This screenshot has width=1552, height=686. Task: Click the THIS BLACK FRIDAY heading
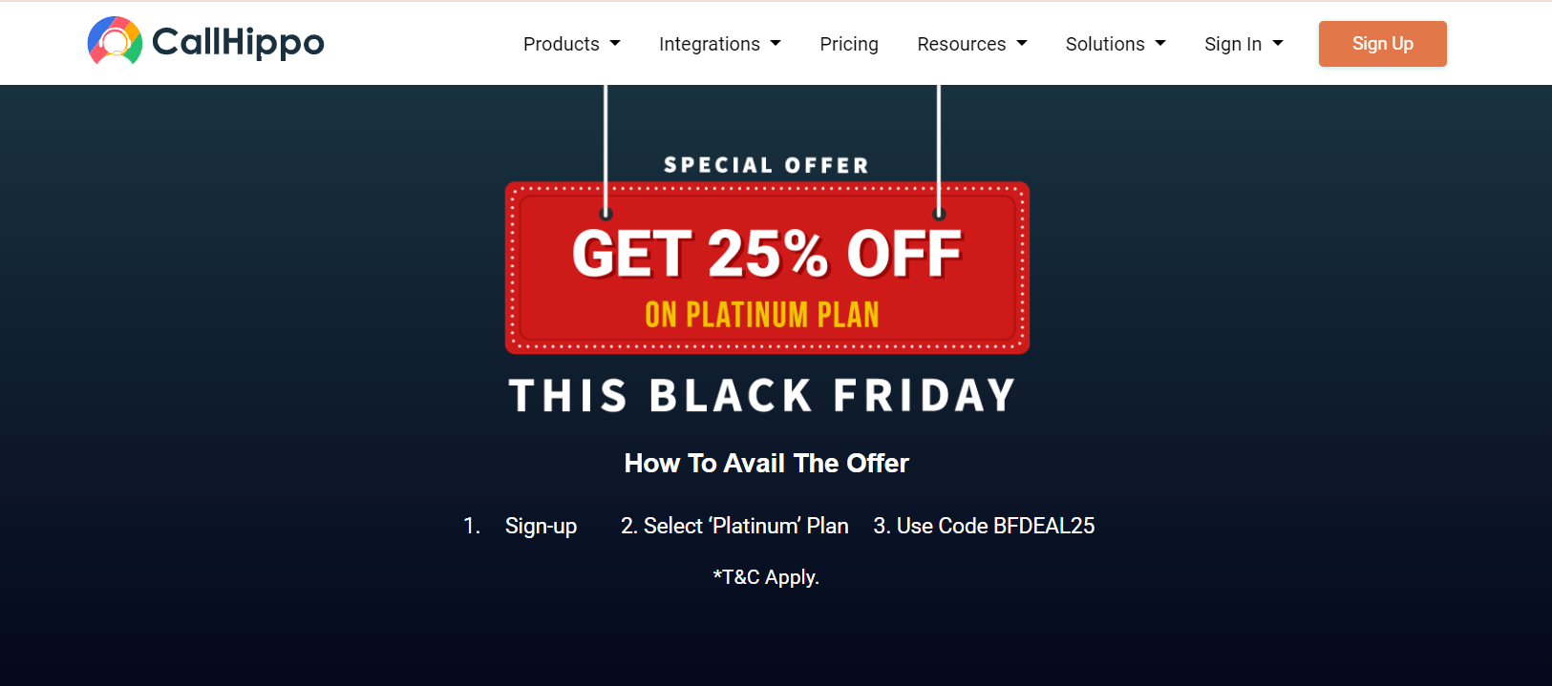762,396
